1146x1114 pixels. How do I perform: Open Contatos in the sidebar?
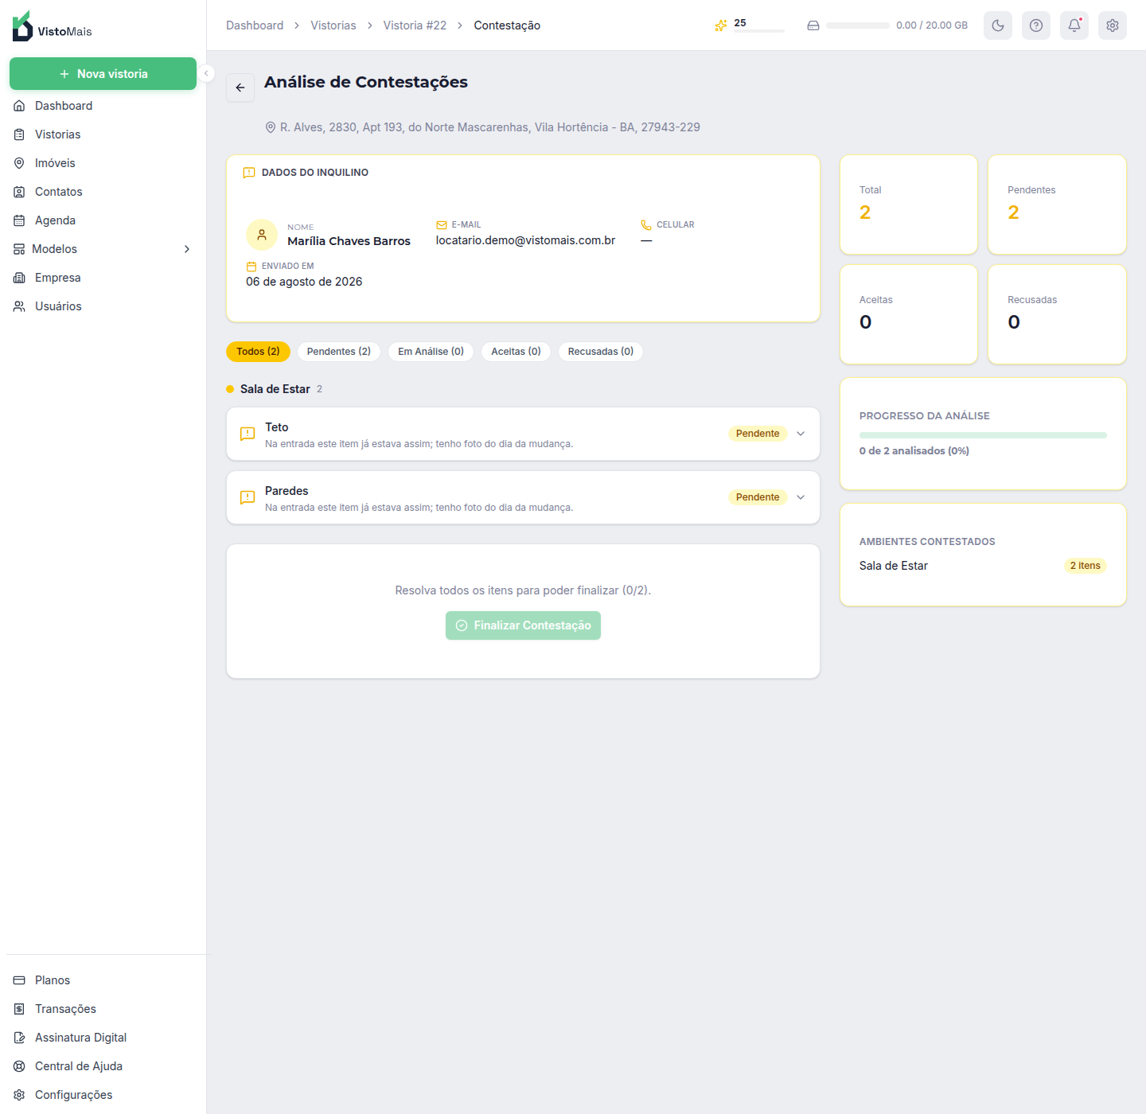click(103, 192)
